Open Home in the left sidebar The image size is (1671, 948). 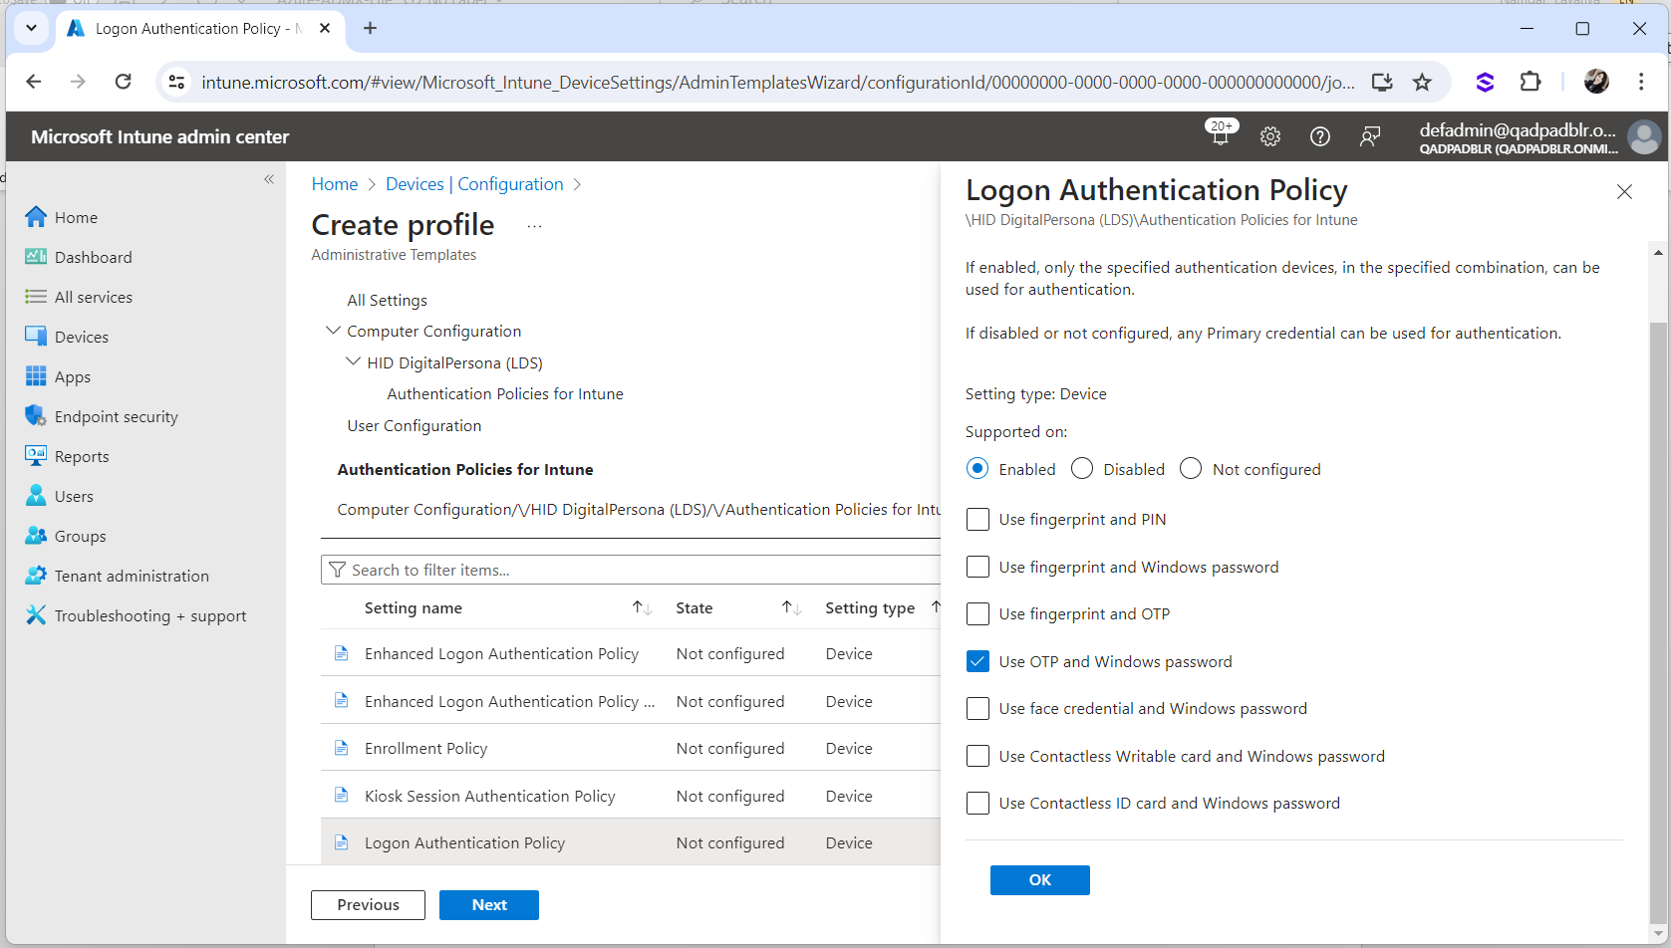[x=76, y=217]
